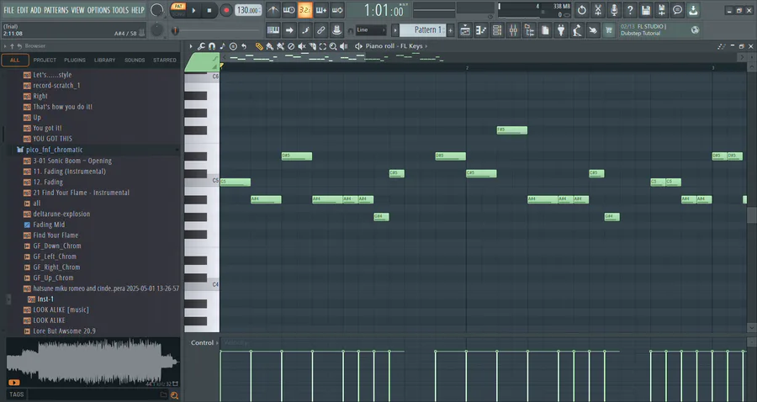Open the Mixer window from toolbar
757x402 pixels.
(513, 30)
